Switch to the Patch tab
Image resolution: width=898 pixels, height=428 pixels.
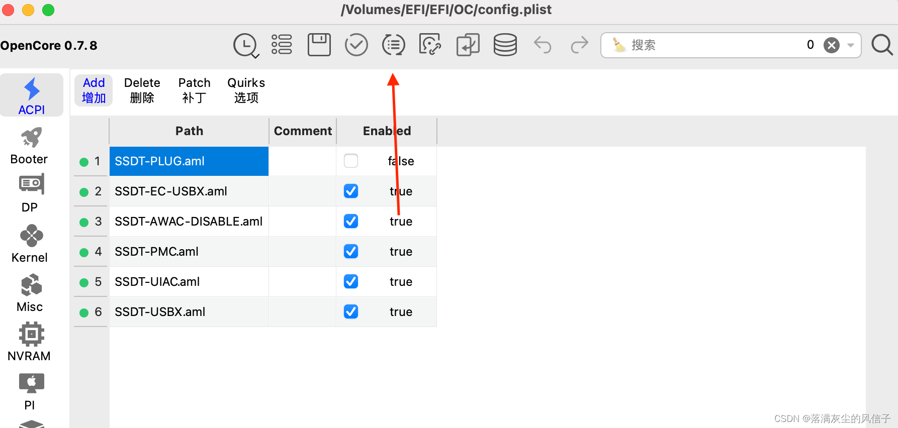tap(195, 90)
